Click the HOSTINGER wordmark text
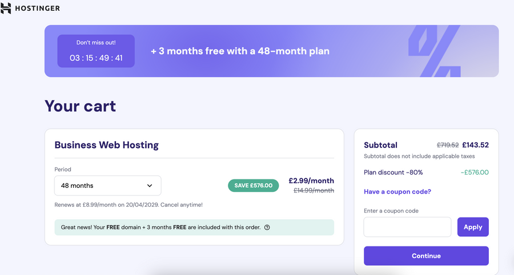This screenshot has height=275, width=514. coord(38,9)
